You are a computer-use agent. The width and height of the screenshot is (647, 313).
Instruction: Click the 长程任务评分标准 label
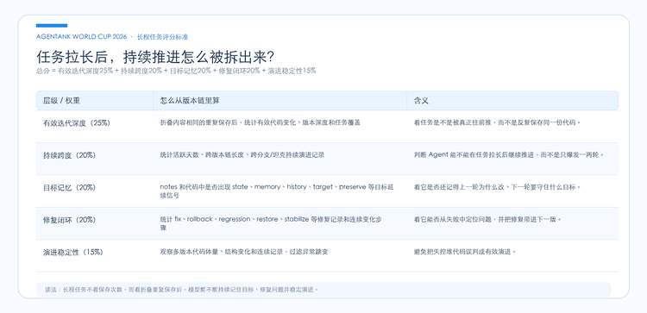pos(162,37)
